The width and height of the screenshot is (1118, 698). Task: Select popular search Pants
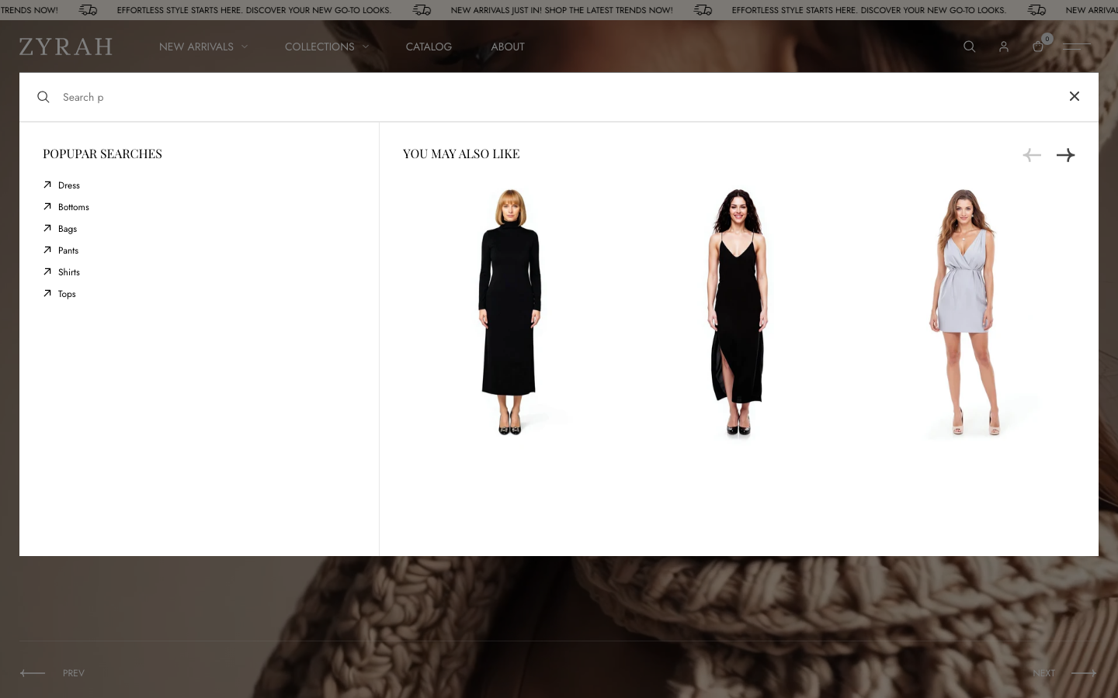68,251
